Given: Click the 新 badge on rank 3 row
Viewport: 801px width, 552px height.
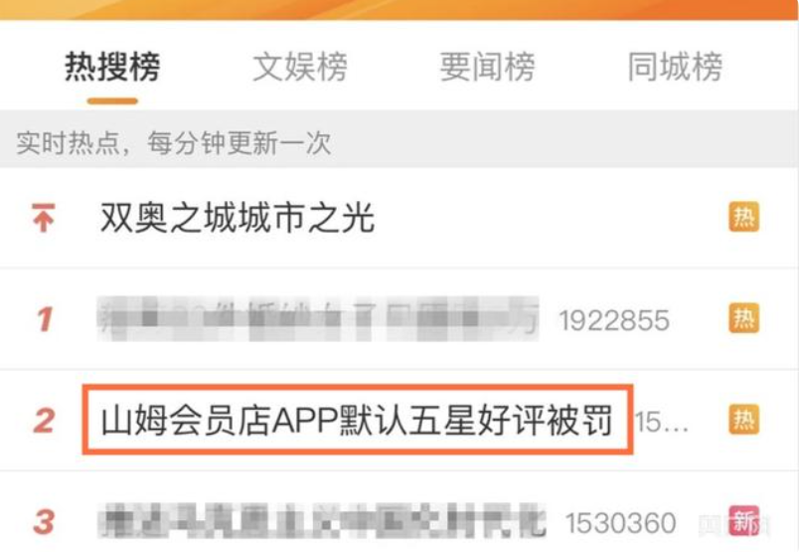Looking at the screenshot, I should point(743,521).
